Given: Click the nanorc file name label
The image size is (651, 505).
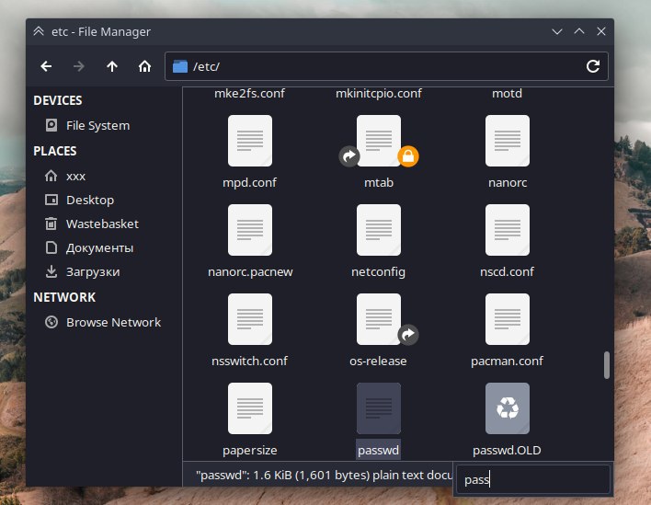Looking at the screenshot, I should point(508,182).
